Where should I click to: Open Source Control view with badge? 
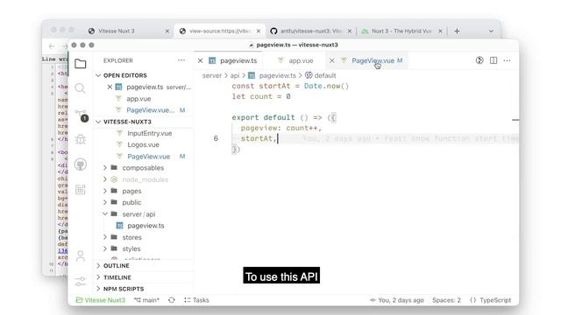pos(82,115)
